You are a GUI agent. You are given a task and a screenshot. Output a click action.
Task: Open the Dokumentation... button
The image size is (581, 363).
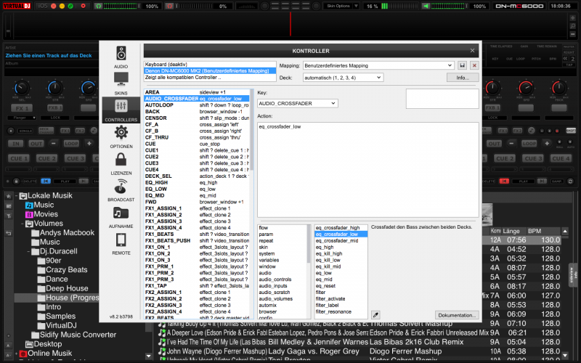(x=457, y=315)
